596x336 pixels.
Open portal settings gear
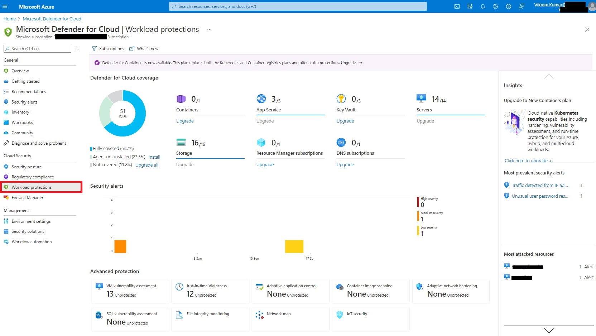pos(496,6)
